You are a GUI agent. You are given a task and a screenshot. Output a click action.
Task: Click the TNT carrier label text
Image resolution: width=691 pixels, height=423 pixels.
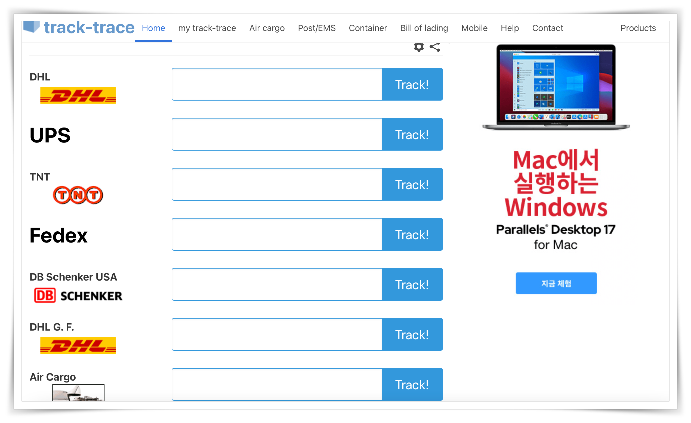40,177
